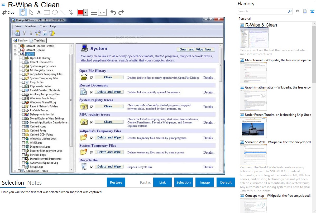
Task: Open the red color dropdown arrow
Action: pyautogui.click(x=86, y=12)
